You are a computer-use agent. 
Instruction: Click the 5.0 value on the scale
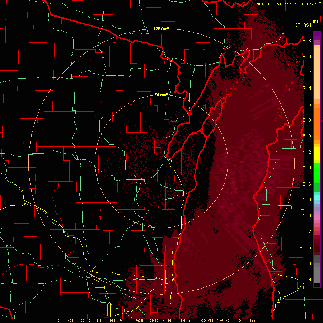click(x=307, y=136)
